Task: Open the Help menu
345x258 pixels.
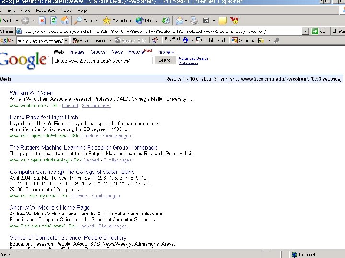Action: tap(82, 11)
